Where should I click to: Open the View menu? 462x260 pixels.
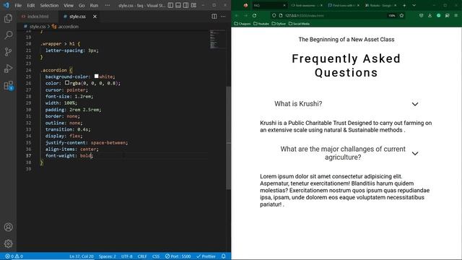[x=69, y=5]
